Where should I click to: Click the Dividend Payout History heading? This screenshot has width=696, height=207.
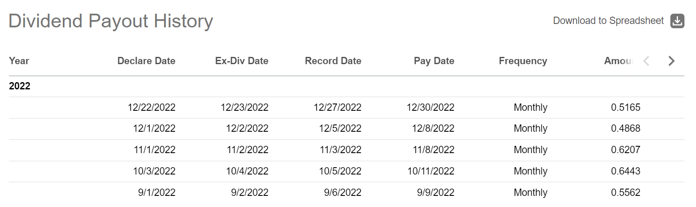point(111,21)
